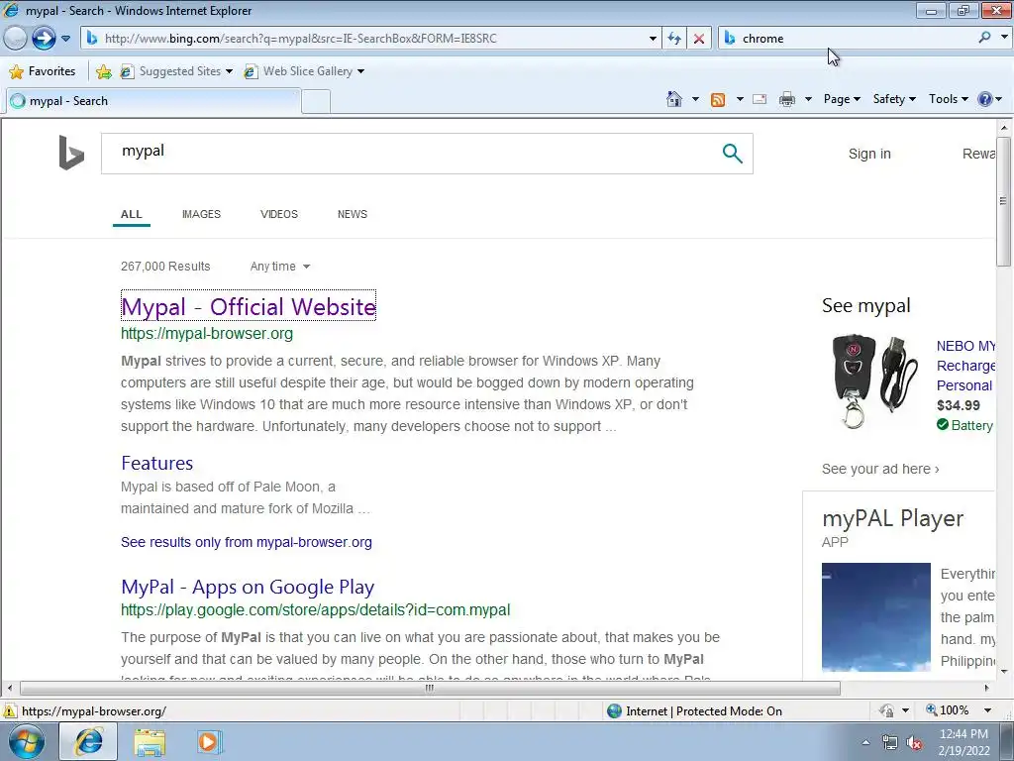Click the play.google.com green URL
Screen dimensions: 1014x761
[316, 610]
